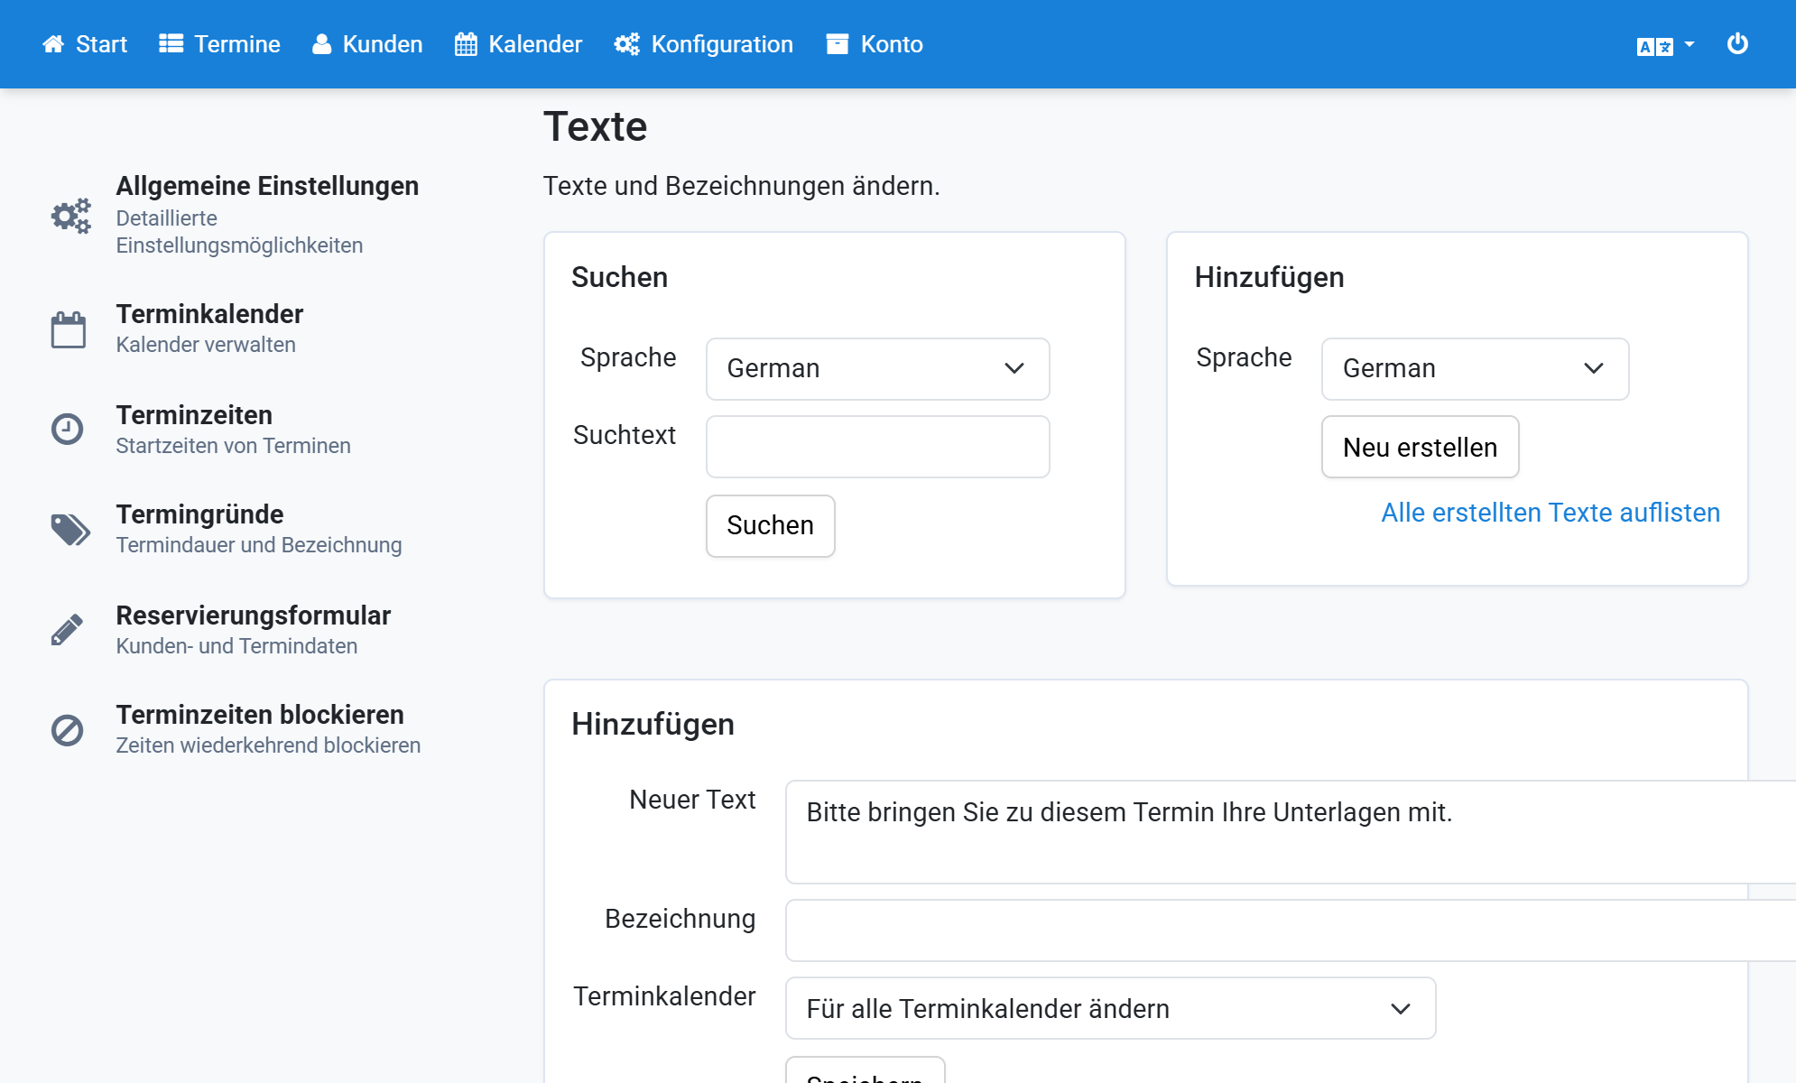Viewport: 1796px width, 1083px height.
Task: Open the Terminkalender sidebar link
Action: tap(209, 314)
